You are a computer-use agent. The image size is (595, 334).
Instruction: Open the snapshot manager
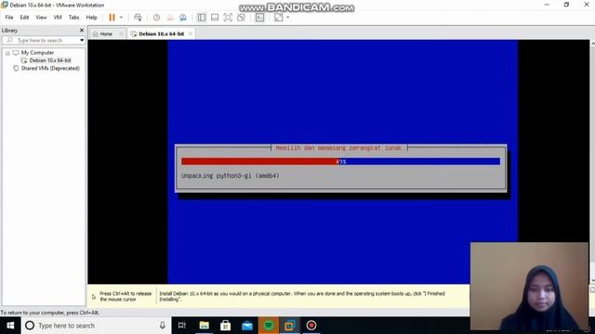click(183, 18)
